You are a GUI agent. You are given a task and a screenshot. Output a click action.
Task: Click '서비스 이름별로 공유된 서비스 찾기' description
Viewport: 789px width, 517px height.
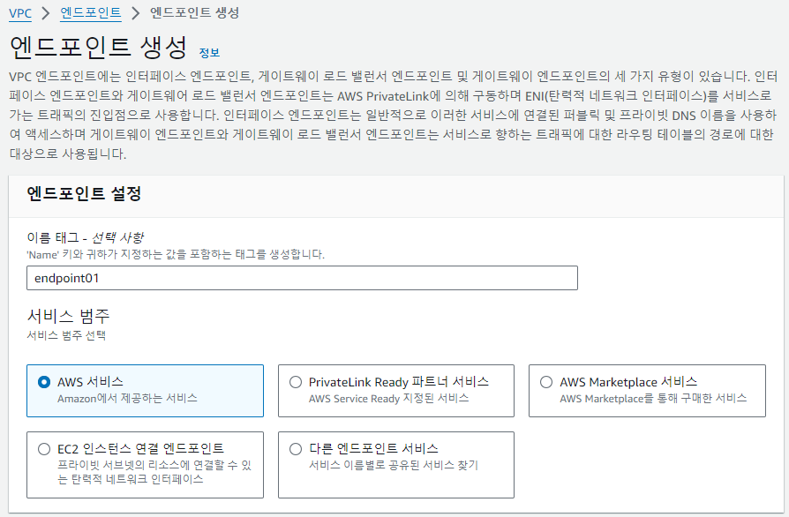point(394,465)
